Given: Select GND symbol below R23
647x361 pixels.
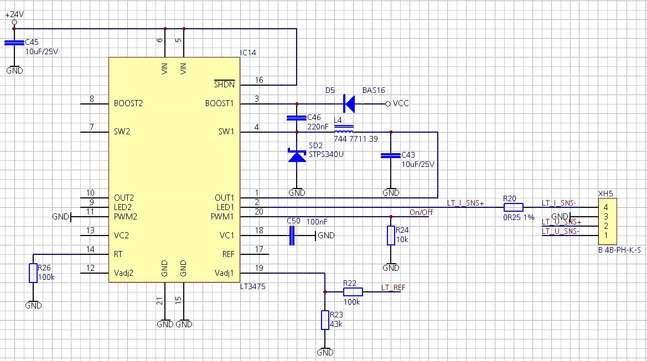Looking at the screenshot, I should (x=325, y=352).
